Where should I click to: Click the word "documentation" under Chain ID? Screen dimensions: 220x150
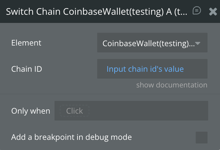click(x=182, y=85)
